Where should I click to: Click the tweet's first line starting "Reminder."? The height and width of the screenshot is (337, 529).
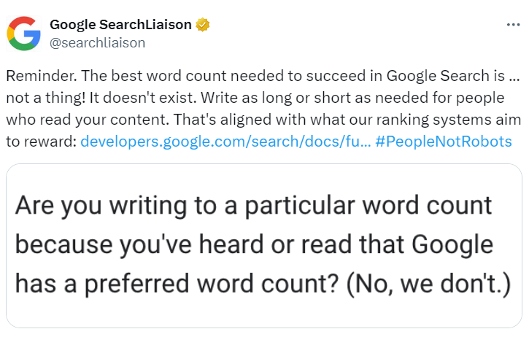[x=263, y=76]
